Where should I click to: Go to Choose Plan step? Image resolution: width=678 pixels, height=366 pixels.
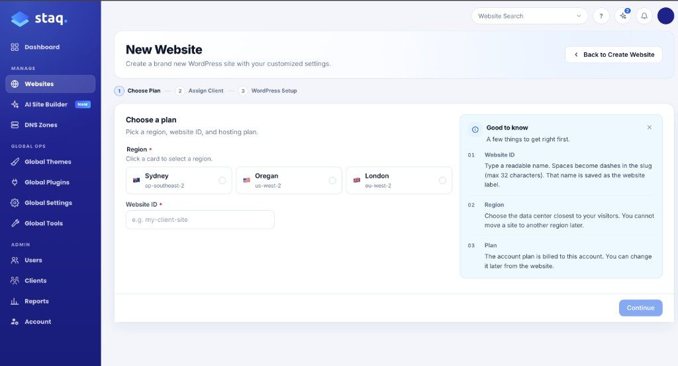click(138, 91)
